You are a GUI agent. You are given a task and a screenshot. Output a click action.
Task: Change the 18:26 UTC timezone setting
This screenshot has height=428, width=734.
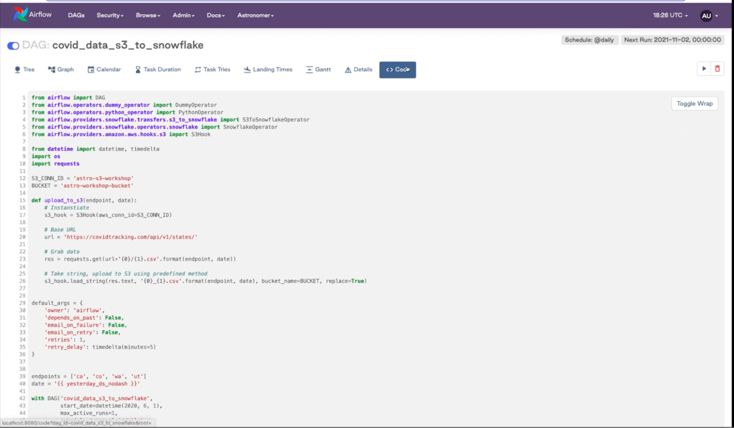(x=670, y=15)
